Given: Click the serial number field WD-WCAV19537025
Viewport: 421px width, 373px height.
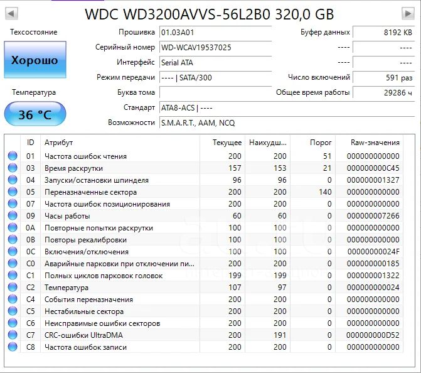Looking at the screenshot, I should point(216,48).
